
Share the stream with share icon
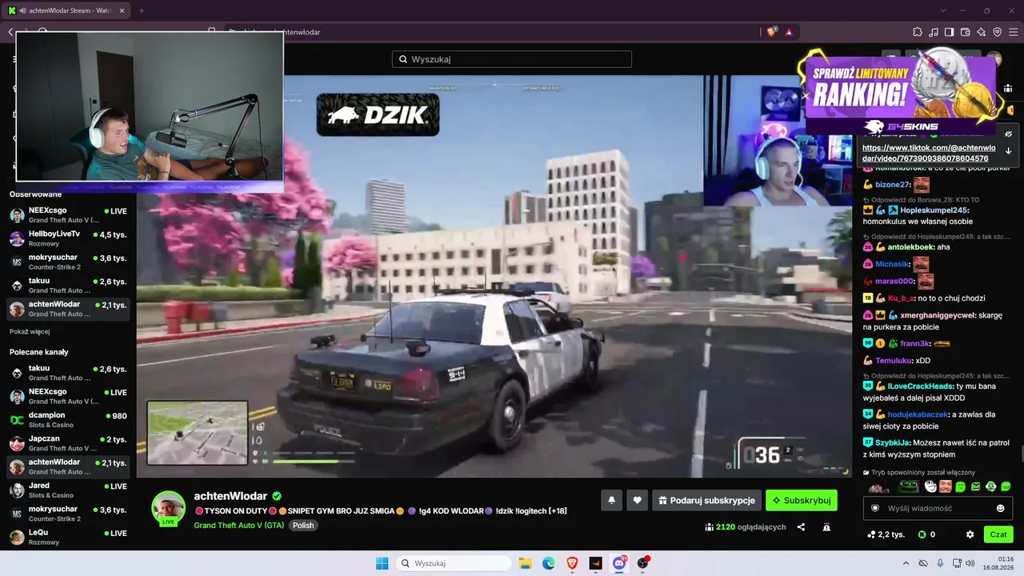click(x=801, y=527)
